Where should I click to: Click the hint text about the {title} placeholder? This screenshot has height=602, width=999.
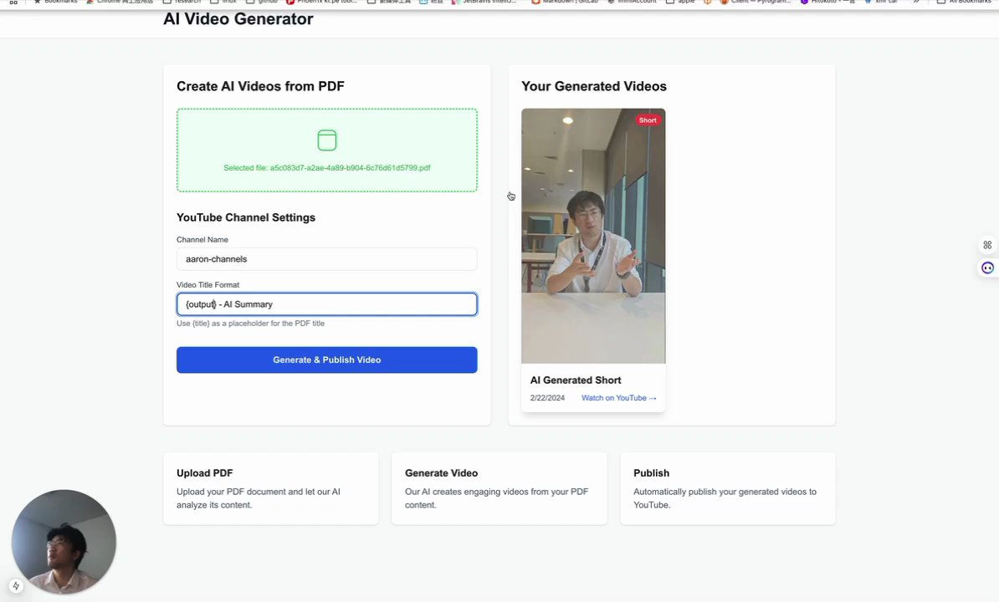click(x=250, y=324)
